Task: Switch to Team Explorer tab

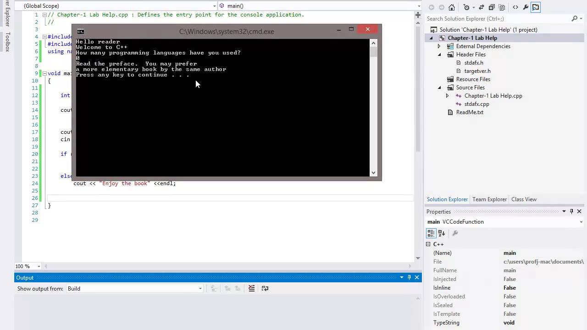Action: coord(489,199)
